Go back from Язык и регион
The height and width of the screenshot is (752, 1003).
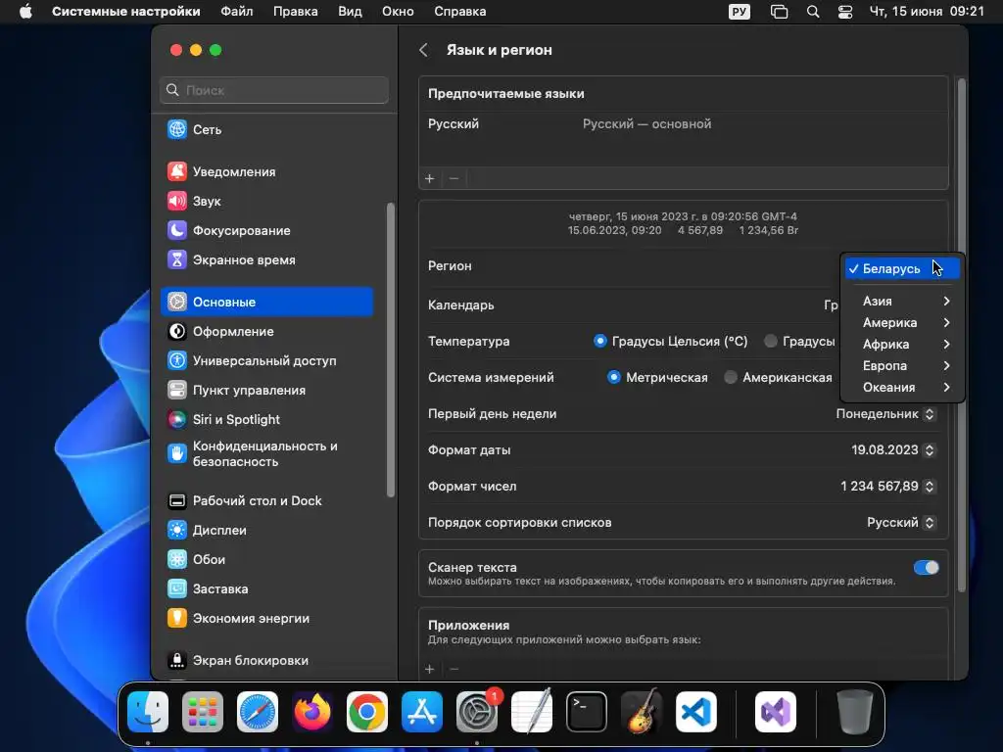[423, 50]
